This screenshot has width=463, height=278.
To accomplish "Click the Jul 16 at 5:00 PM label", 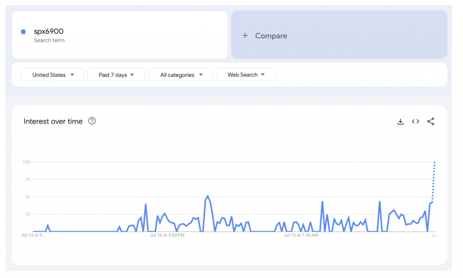I will click(166, 235).
